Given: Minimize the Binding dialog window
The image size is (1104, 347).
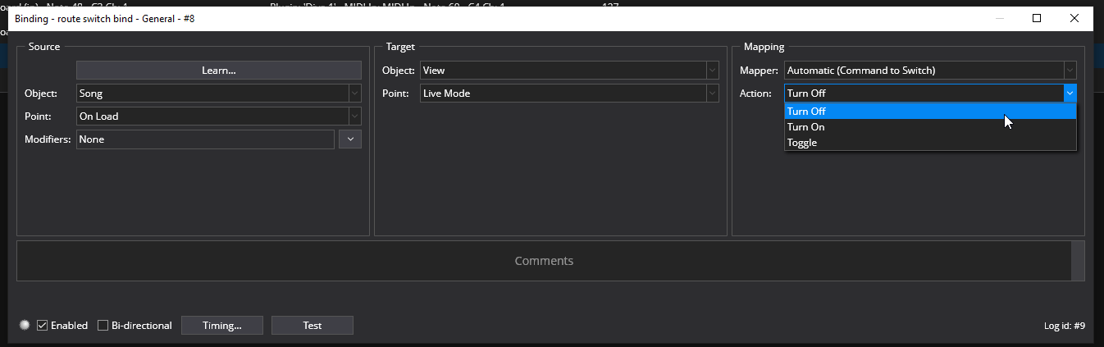Looking at the screenshot, I should point(999,18).
